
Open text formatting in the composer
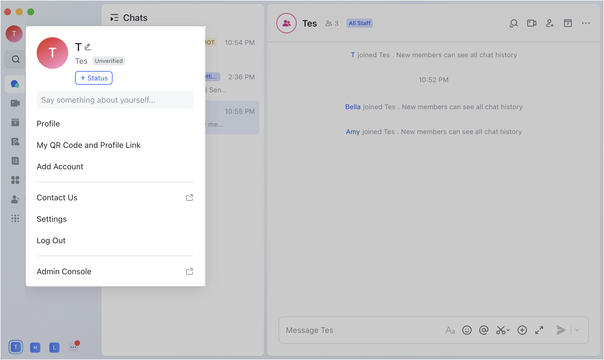(x=450, y=330)
